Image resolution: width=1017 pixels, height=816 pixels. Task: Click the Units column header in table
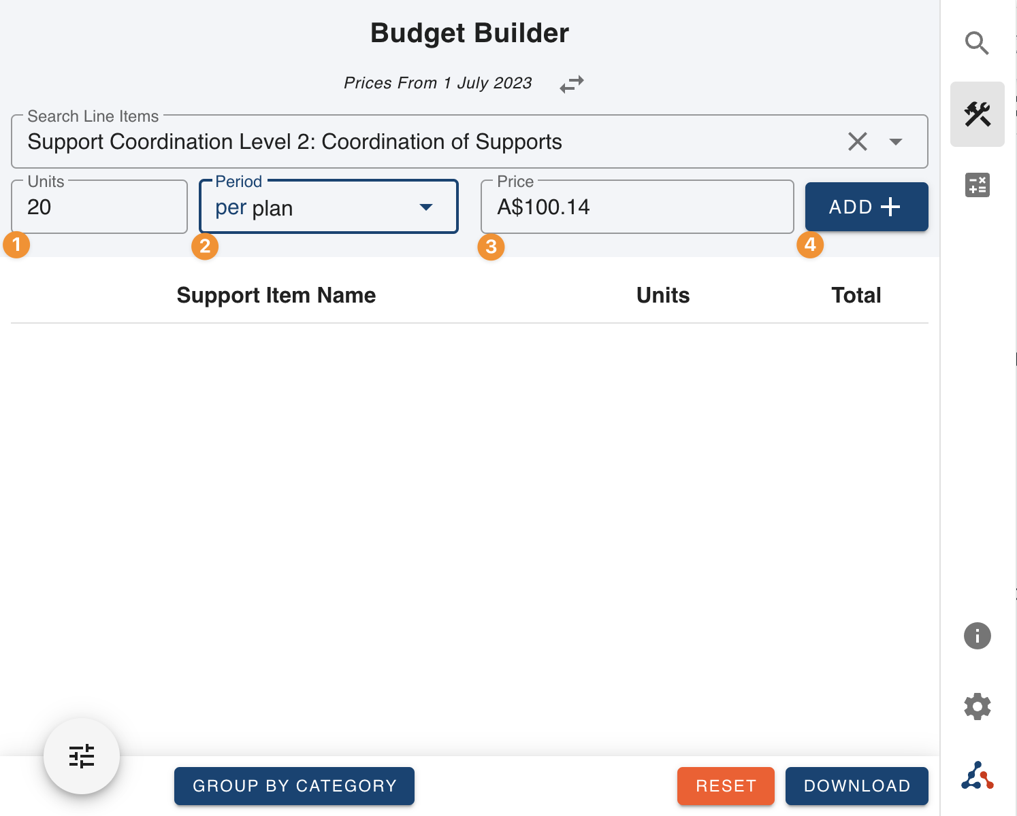pyautogui.click(x=662, y=295)
